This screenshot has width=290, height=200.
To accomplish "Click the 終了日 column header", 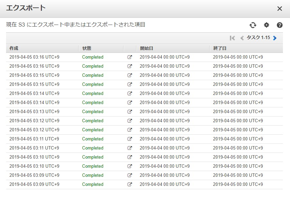I will 220,48.
